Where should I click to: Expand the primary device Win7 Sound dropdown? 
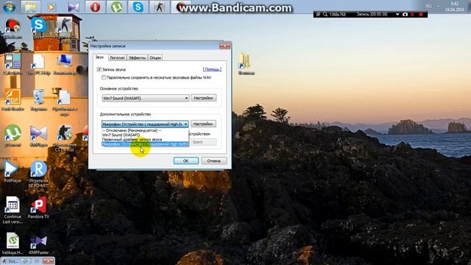point(146,98)
